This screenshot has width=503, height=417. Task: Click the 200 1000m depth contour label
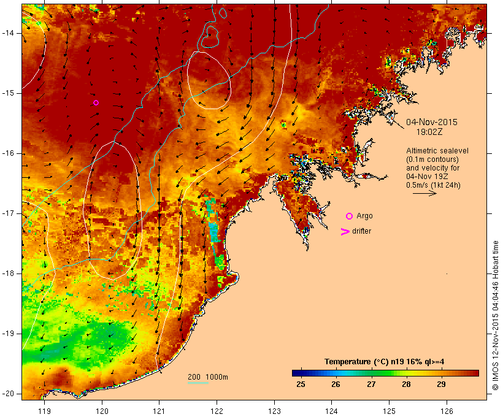(208, 377)
